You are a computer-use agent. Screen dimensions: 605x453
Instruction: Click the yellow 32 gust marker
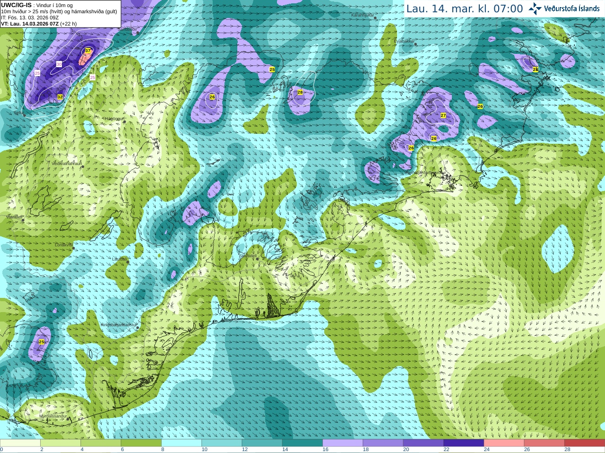[60, 96]
